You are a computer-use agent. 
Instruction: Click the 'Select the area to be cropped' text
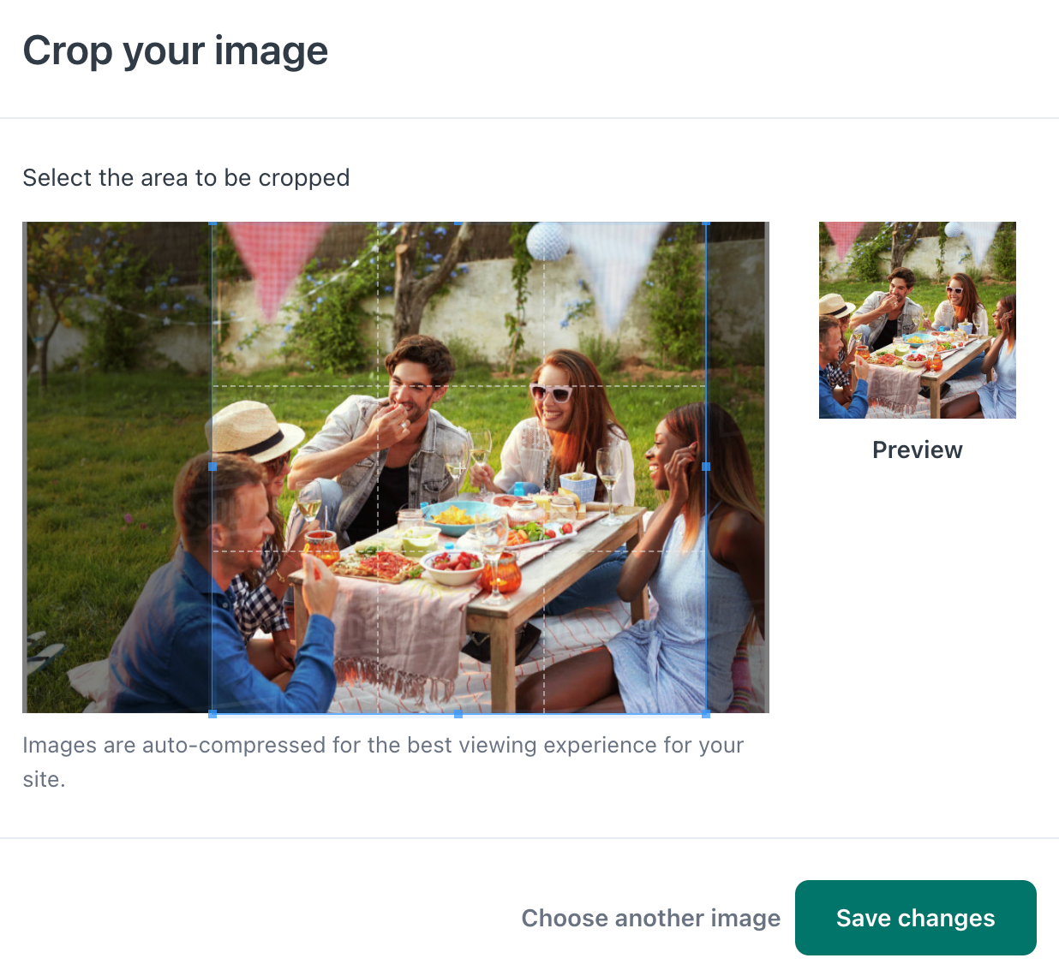186,178
